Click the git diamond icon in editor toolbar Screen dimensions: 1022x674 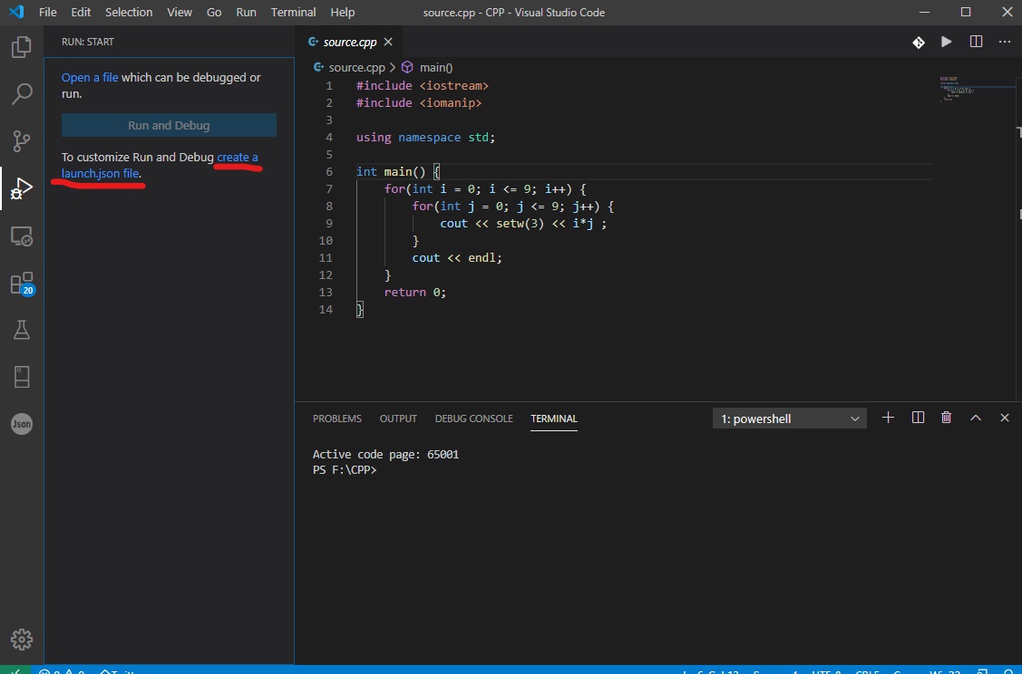click(919, 43)
